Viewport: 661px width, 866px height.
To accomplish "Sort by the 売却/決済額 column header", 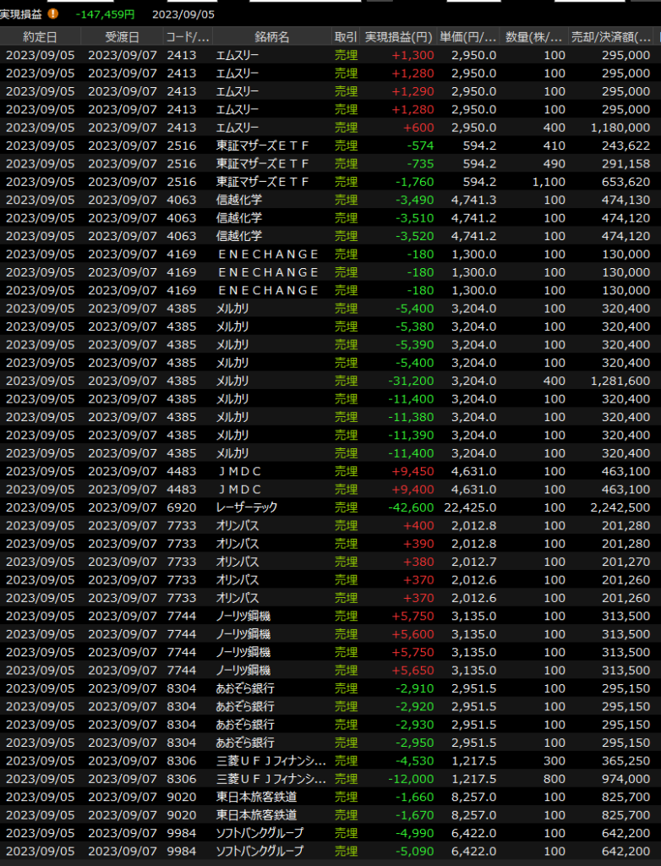I will click(610, 36).
